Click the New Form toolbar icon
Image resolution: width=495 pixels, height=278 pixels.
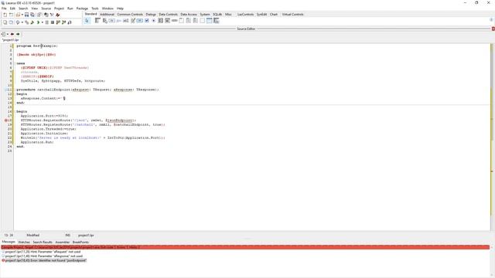pos(11,15)
